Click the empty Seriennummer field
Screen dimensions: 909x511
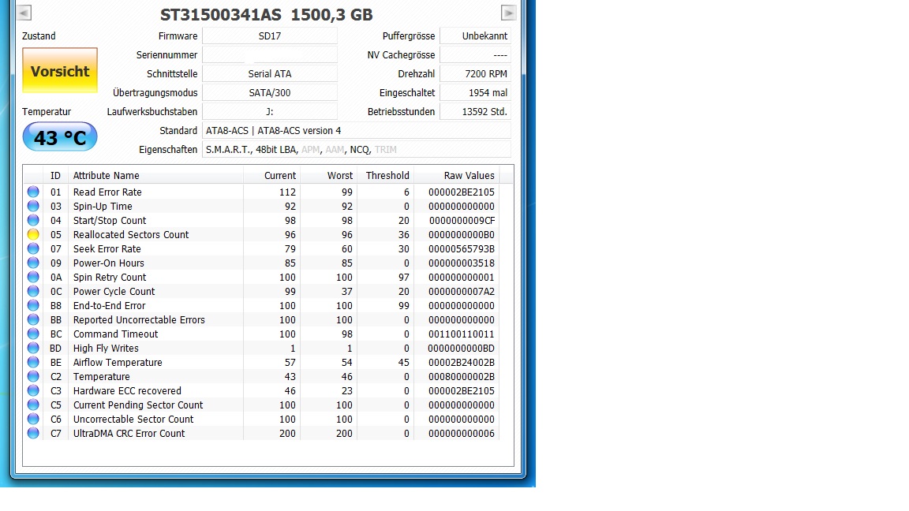point(270,55)
